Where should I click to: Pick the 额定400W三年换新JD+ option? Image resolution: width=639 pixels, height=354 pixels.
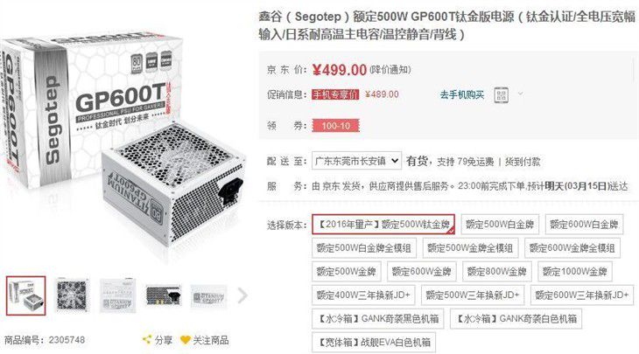pos(363,295)
